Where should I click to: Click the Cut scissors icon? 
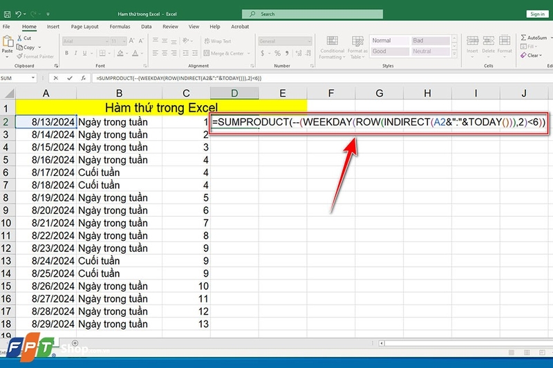click(20, 38)
